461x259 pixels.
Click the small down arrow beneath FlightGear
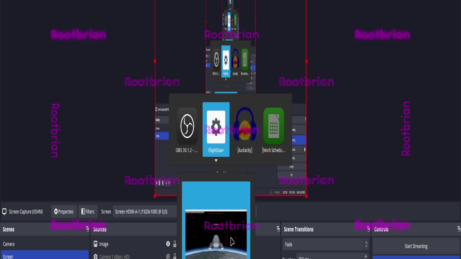(x=216, y=160)
